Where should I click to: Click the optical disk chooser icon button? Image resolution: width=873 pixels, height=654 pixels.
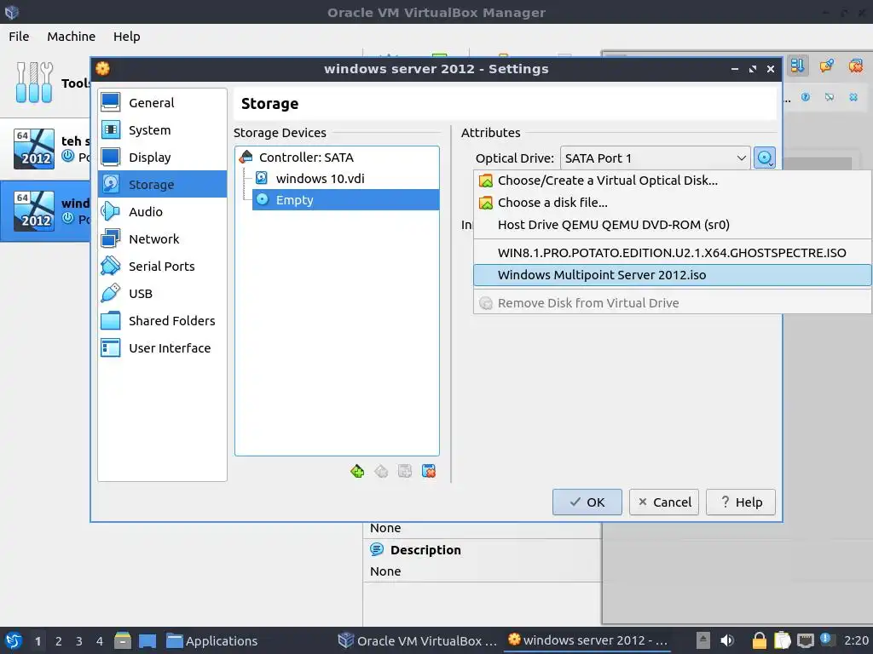765,158
